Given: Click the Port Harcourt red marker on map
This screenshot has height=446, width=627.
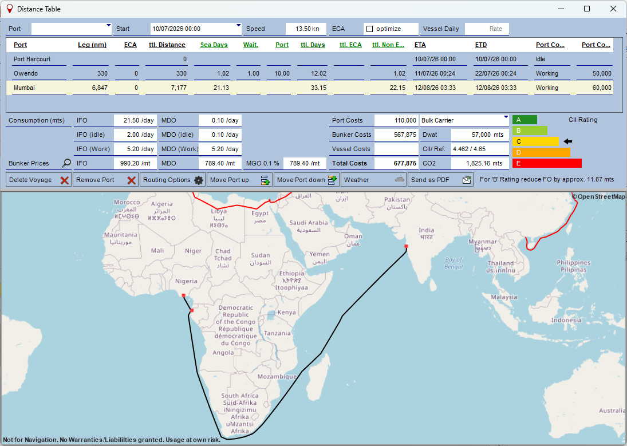Looking at the screenshot, I should click(x=184, y=295).
